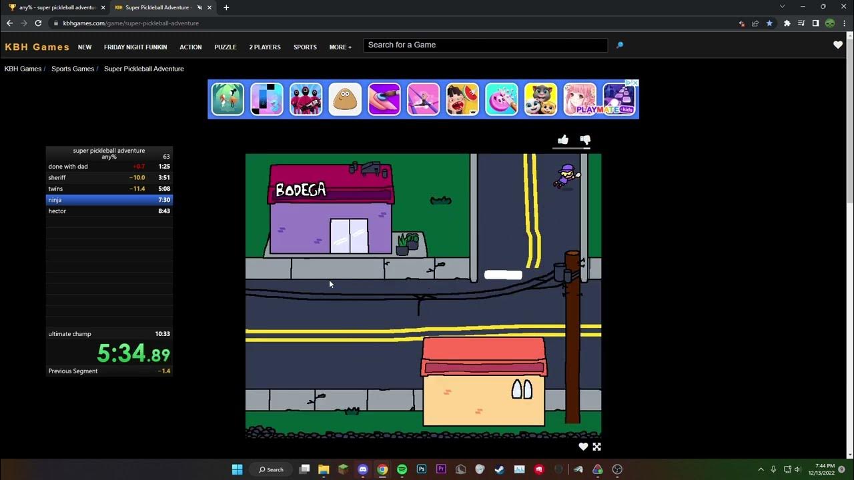The width and height of the screenshot is (854, 480).
Task: Click the Talking Tom friends icon in the ad banner
Action: coord(540,99)
